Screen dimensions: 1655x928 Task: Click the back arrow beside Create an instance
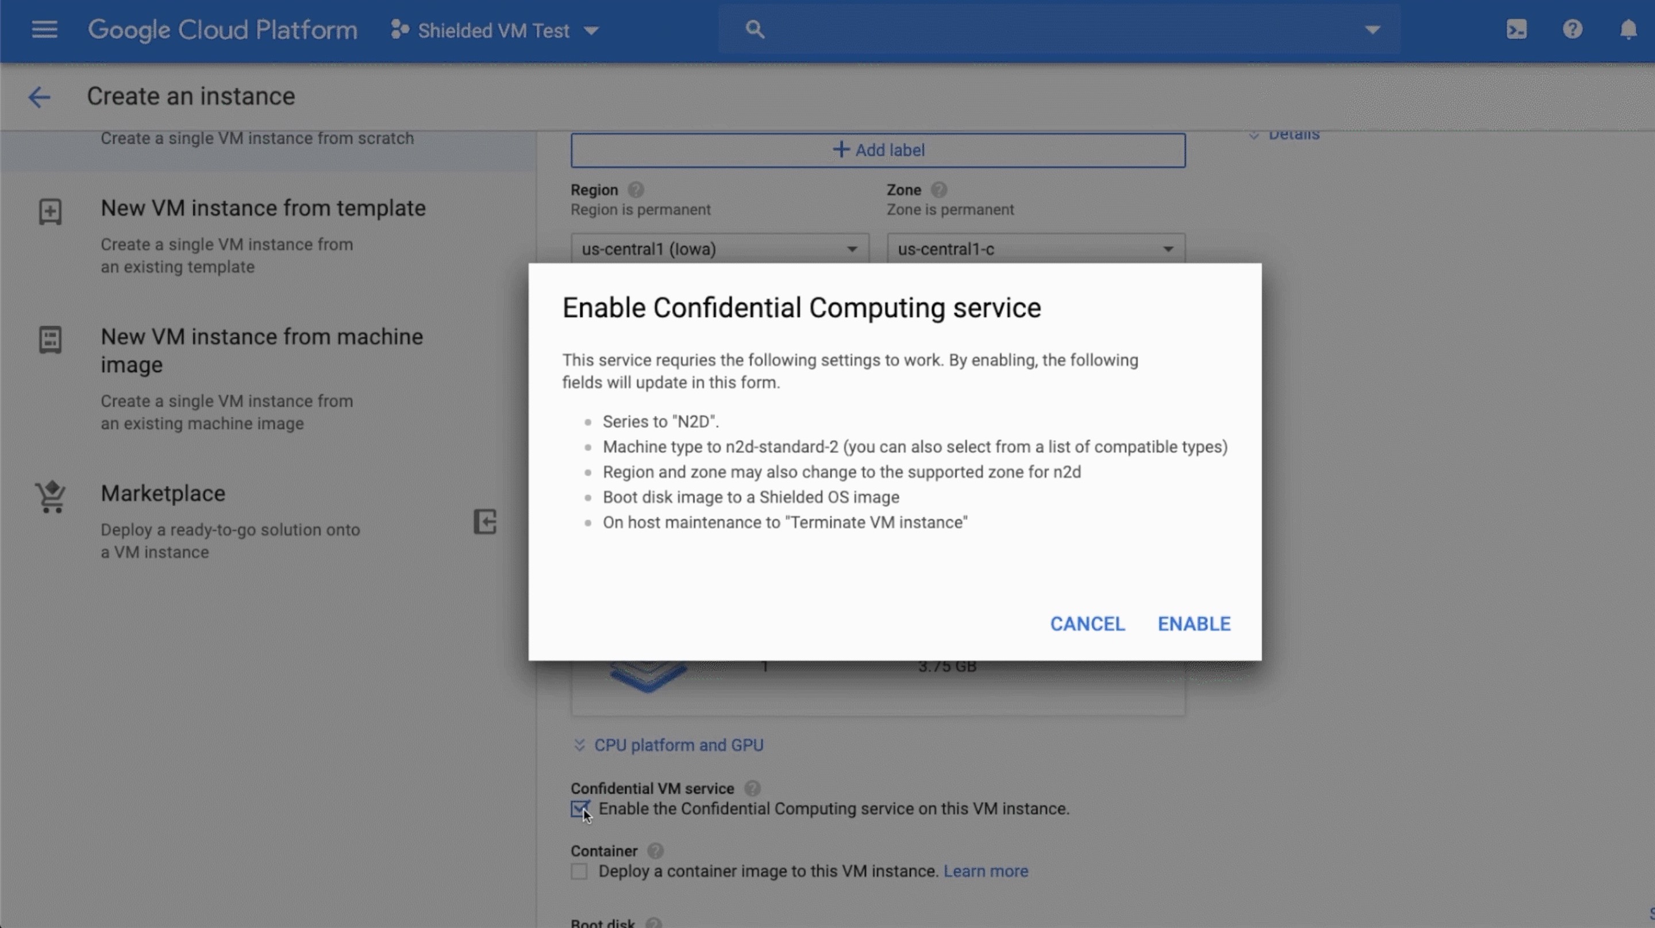tap(39, 97)
